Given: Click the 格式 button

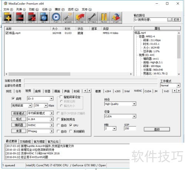Looking at the screenshot, I should click(x=19, y=119).
